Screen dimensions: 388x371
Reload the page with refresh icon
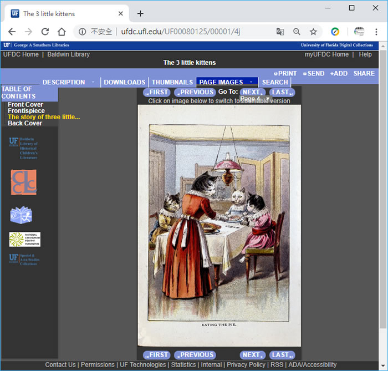[x=45, y=32]
